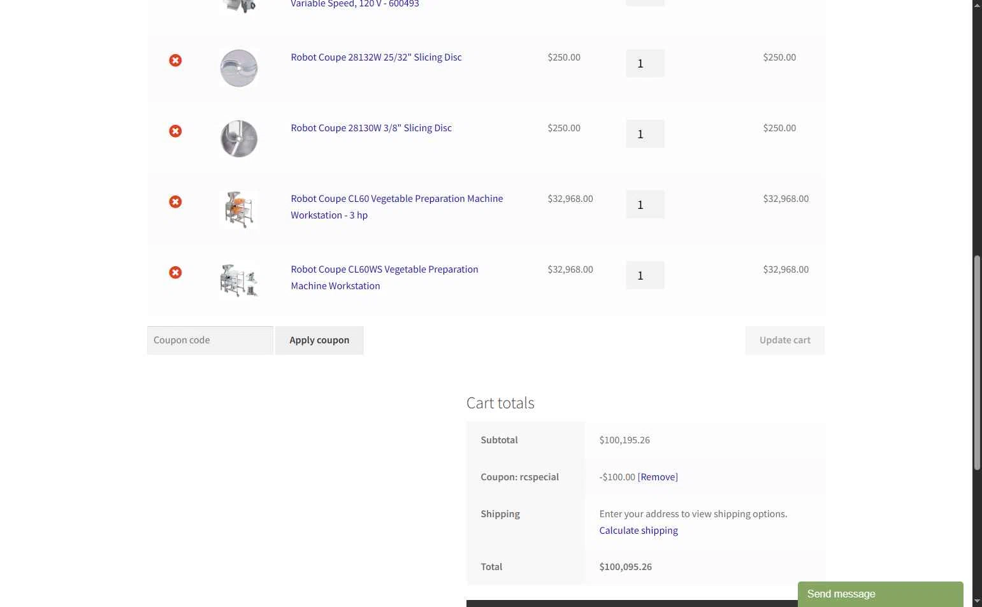This screenshot has width=982, height=607.
Task: Open Robot Coupe CL60WS Vegetable Preparation link
Action: 384,278
